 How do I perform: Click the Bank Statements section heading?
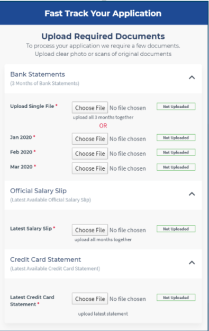click(x=38, y=74)
